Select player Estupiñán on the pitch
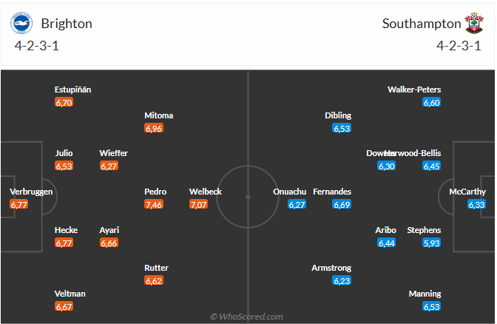Viewport: 497px width, 324px height. pyautogui.click(x=72, y=90)
